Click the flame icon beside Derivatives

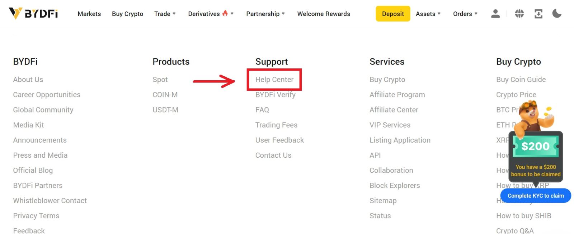point(226,13)
